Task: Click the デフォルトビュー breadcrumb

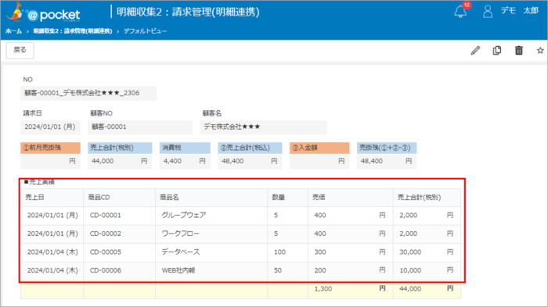Action: click(145, 31)
